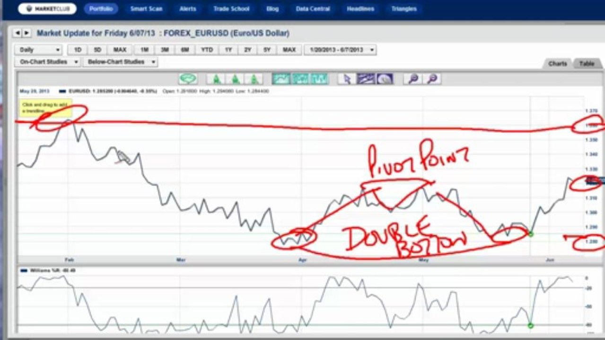Viewport: 605px width, 340px height.
Task: Set range to 1D
Action: click(x=78, y=50)
